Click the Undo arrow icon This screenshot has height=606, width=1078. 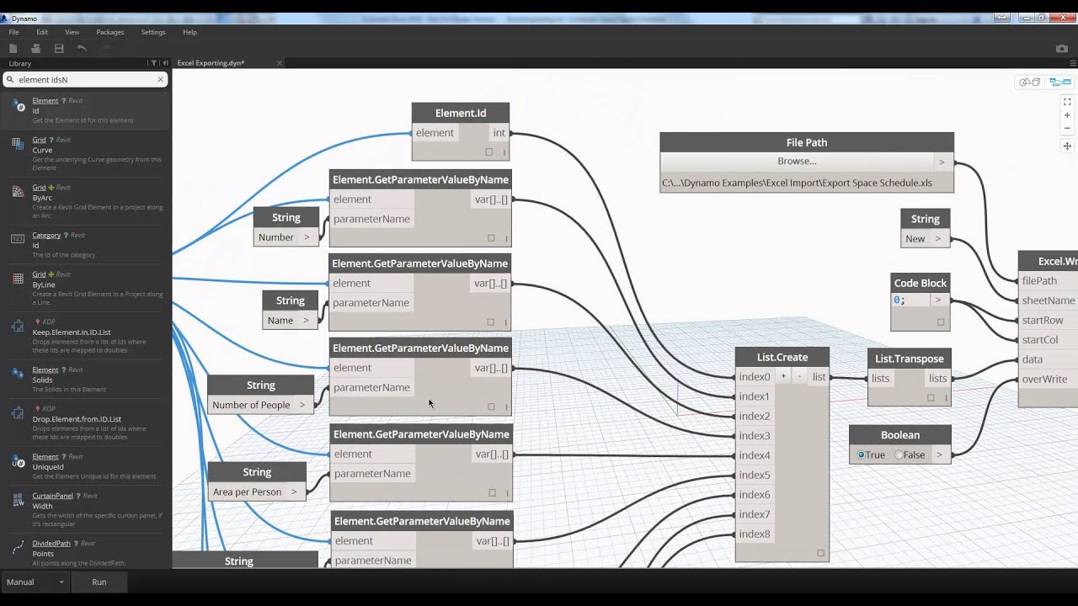coord(81,48)
